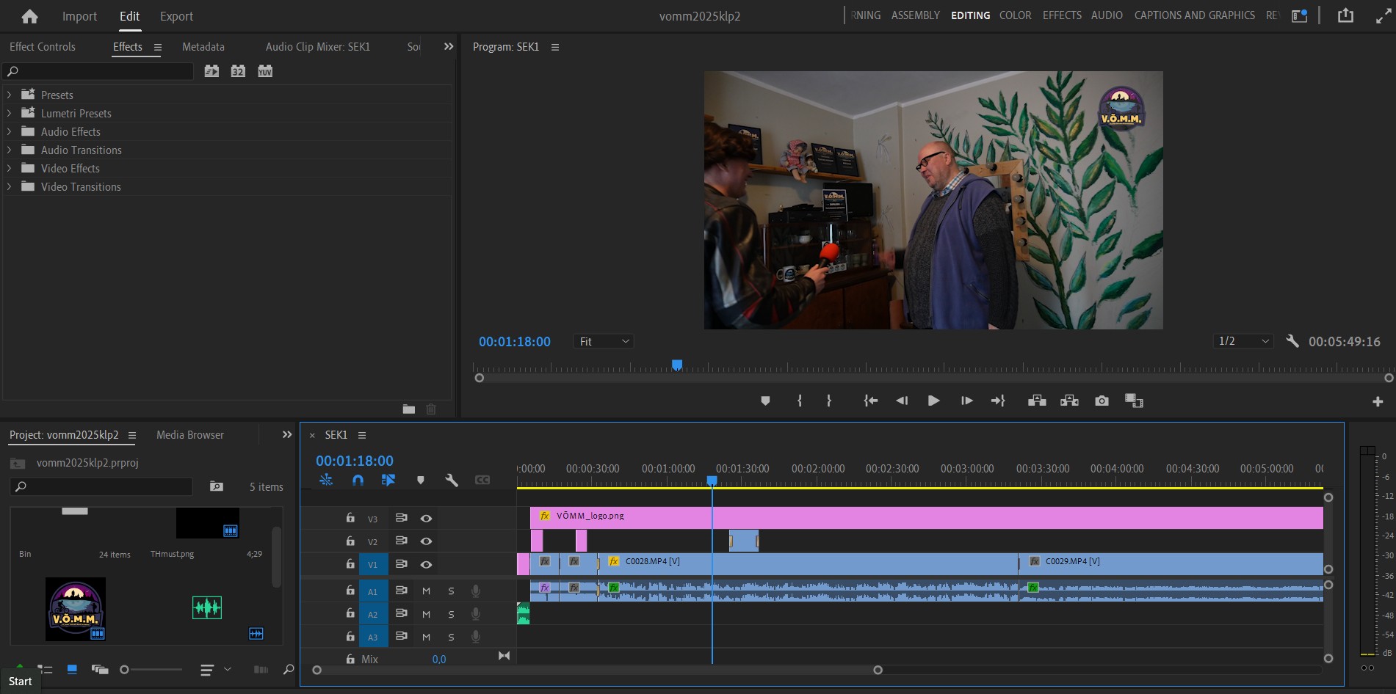Click the Effects search field
1396x694 pixels.
pos(98,71)
